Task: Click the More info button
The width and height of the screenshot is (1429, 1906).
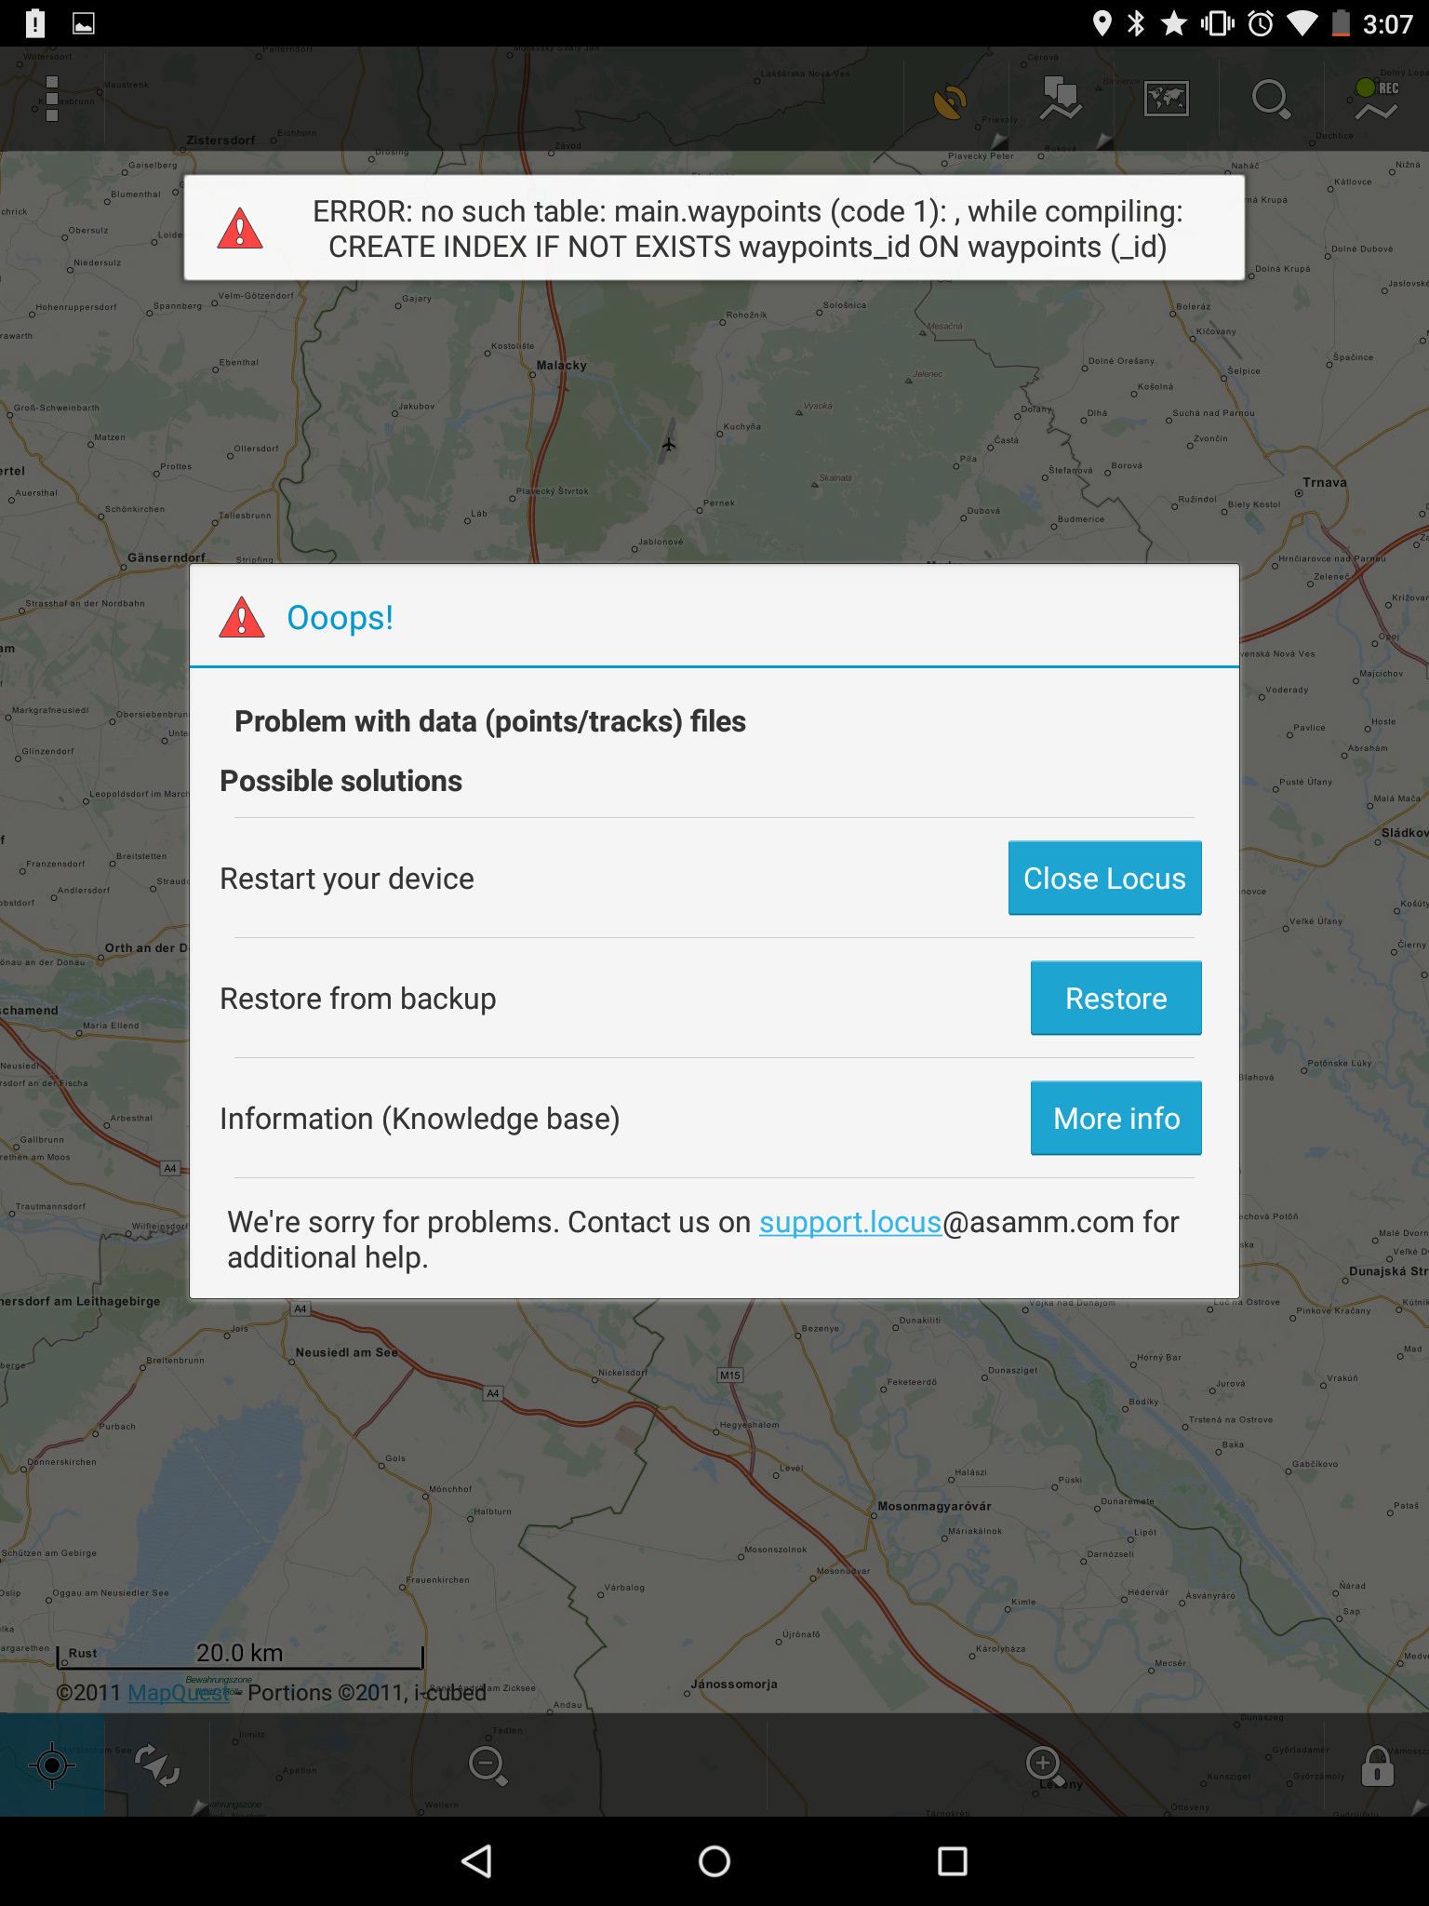Action: pyautogui.click(x=1116, y=1118)
